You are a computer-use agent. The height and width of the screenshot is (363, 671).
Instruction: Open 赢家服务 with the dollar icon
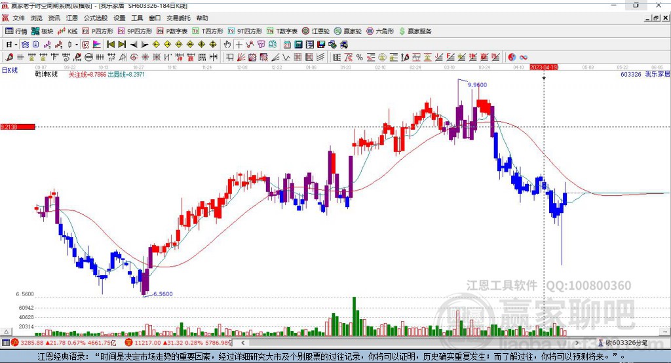point(415,31)
